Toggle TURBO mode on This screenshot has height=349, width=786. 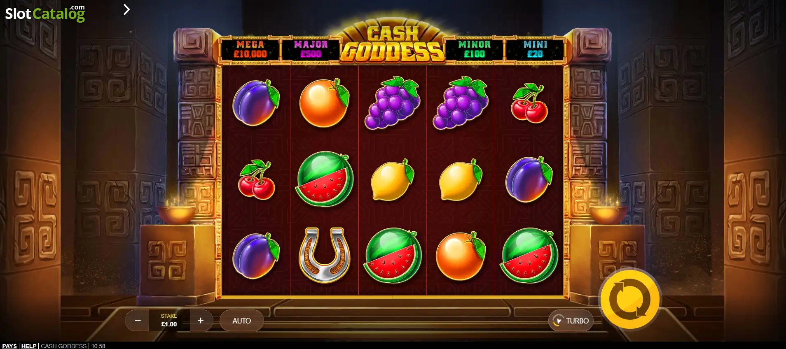click(571, 321)
